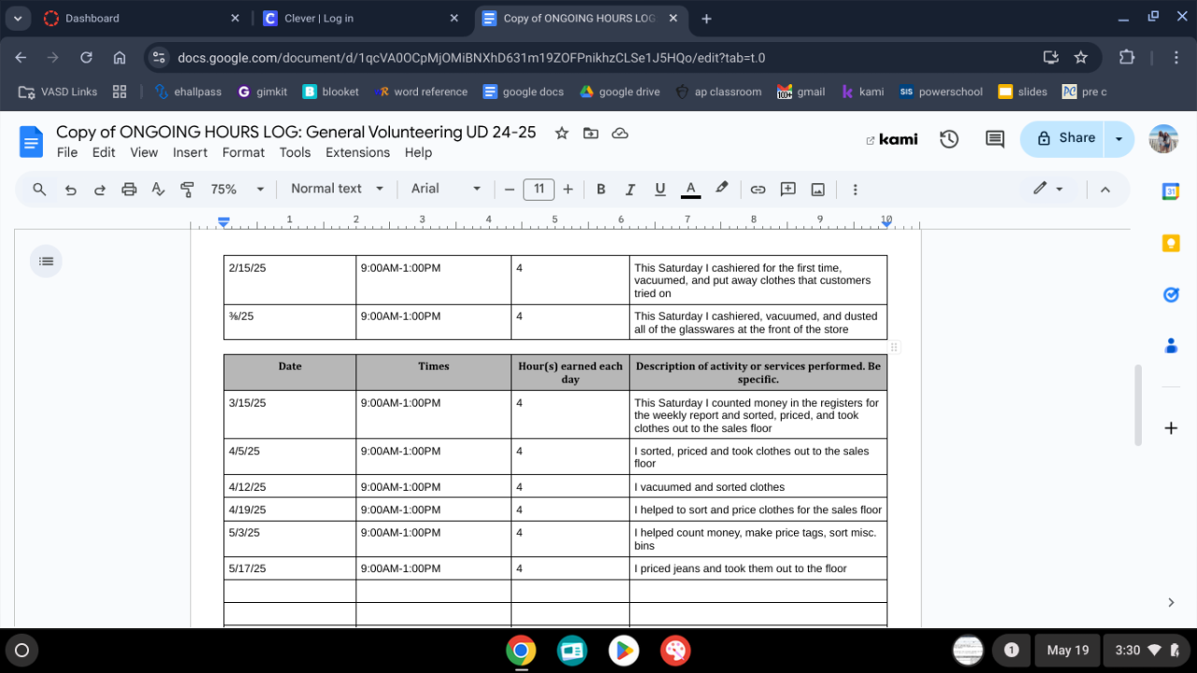This screenshot has width=1197, height=673.
Task: Choose text color
Action: (691, 189)
